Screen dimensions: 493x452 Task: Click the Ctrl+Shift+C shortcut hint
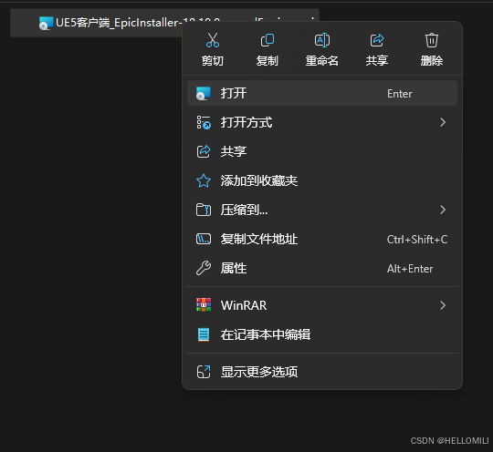pyautogui.click(x=417, y=240)
